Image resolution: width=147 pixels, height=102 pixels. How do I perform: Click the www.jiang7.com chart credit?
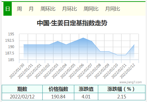click(x=131, y=82)
